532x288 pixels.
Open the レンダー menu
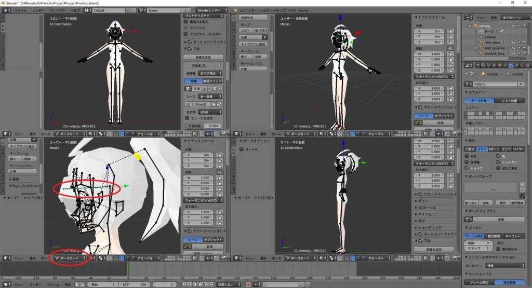pos(38,10)
